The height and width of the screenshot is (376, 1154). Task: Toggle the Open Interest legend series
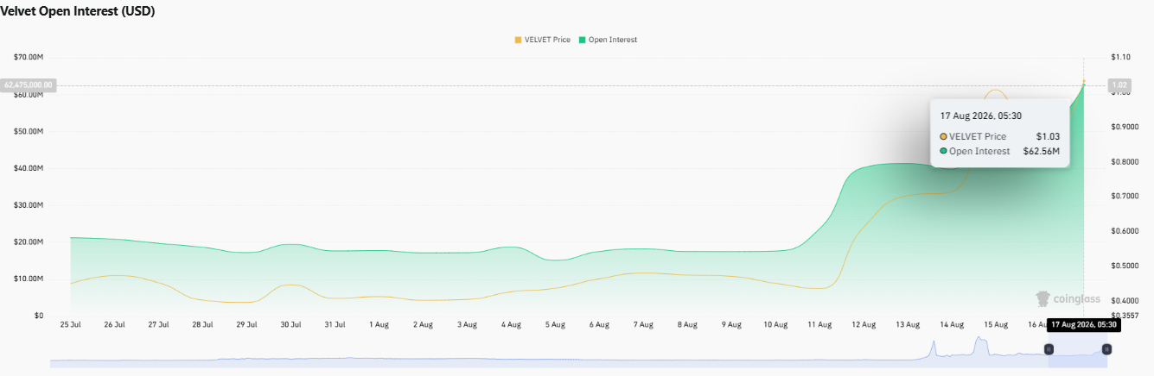coord(609,40)
